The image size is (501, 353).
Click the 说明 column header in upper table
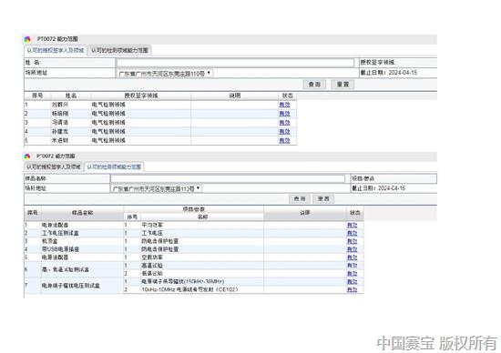[x=235, y=96]
